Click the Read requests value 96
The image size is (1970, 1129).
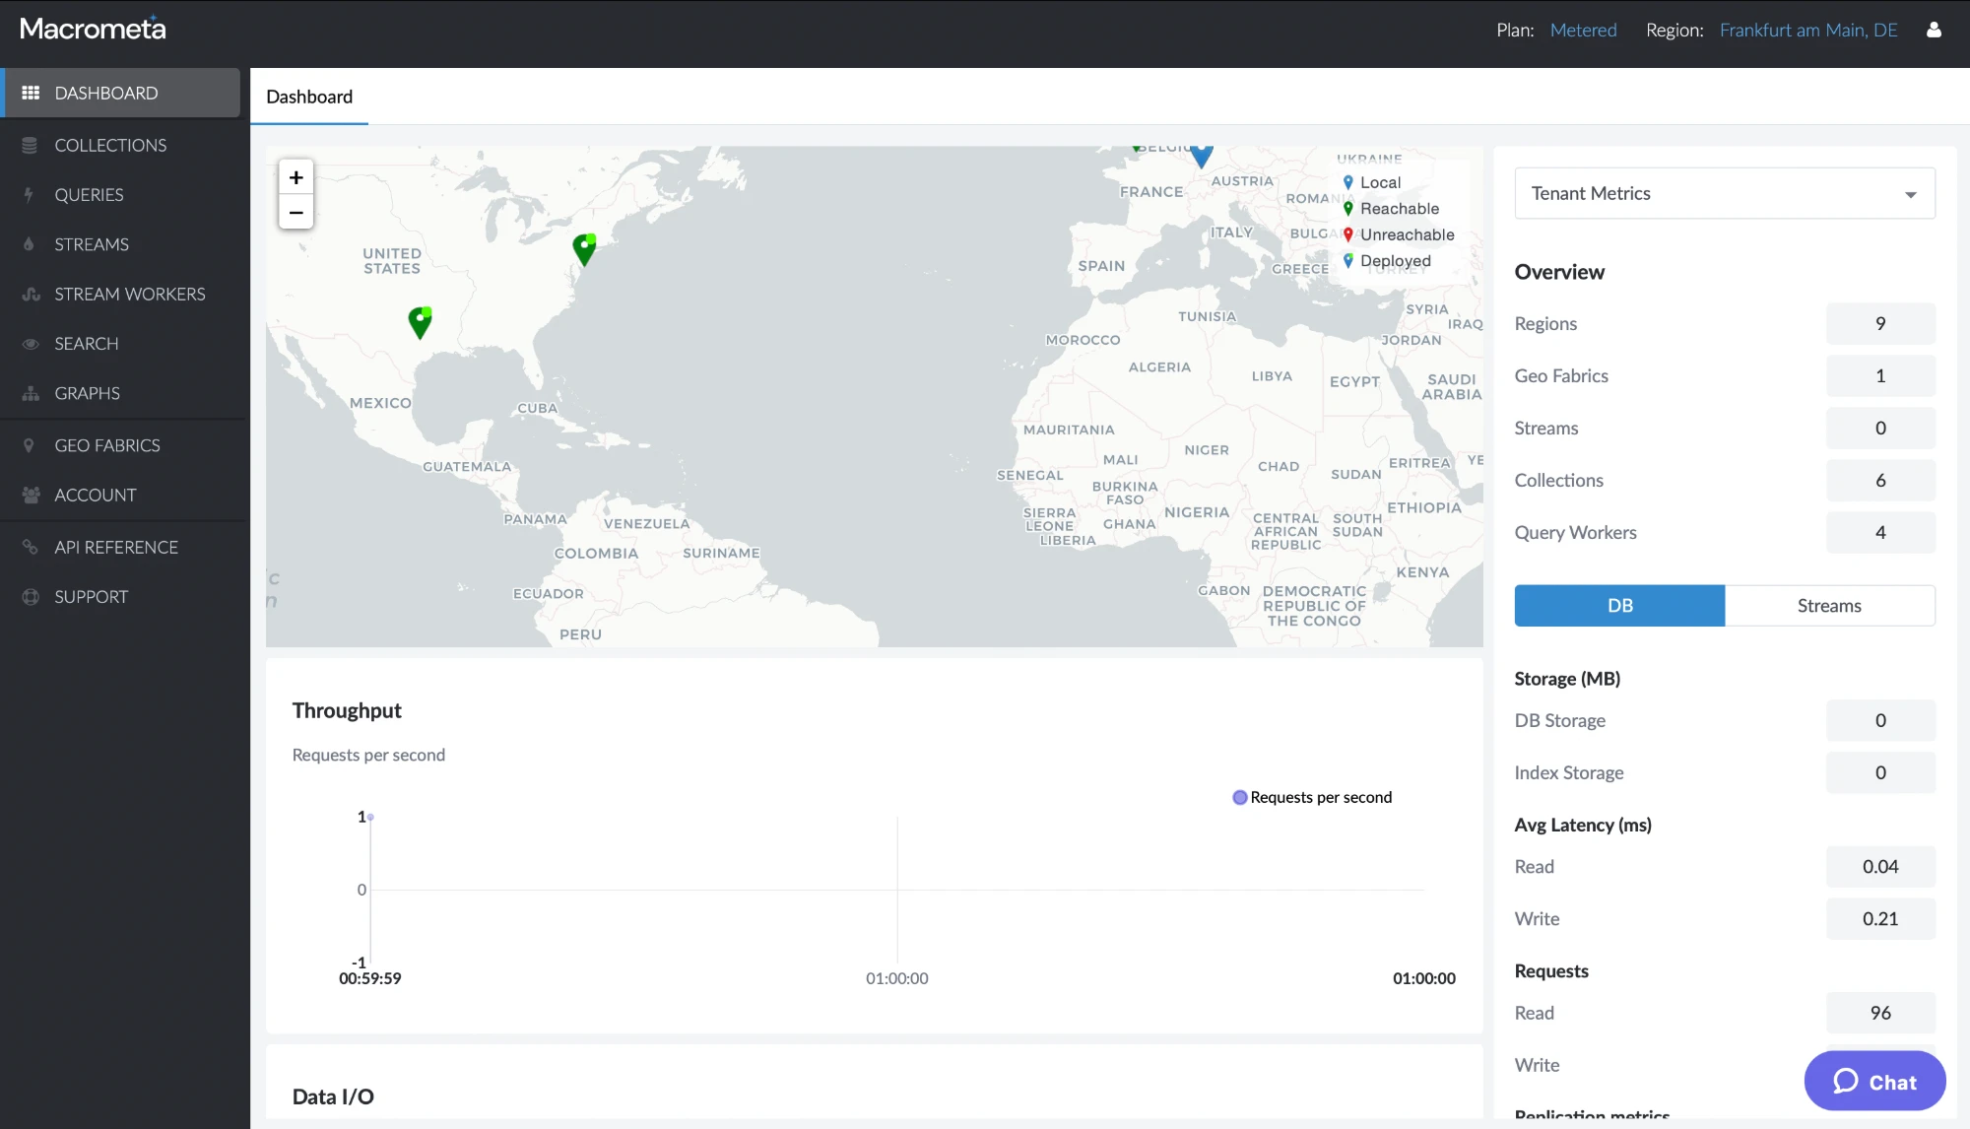click(x=1880, y=1013)
